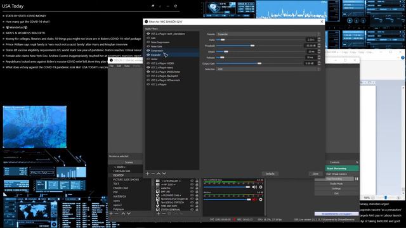Viewport: 406px width, 228px height.
Task: Zoom in with the plus button in the Word window
Action: click(398, 198)
